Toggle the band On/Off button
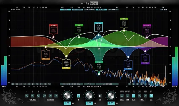 (151, 96)
